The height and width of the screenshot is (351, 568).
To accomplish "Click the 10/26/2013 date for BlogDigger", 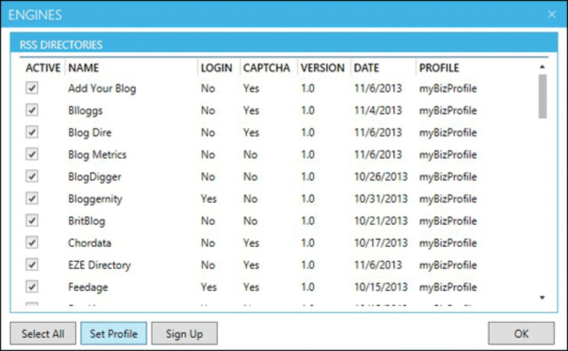I will [381, 177].
